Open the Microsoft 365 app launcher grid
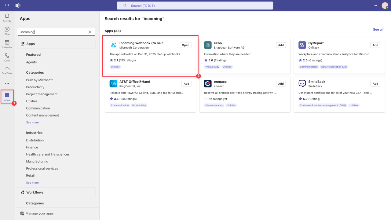The image size is (391, 220). [7, 5]
